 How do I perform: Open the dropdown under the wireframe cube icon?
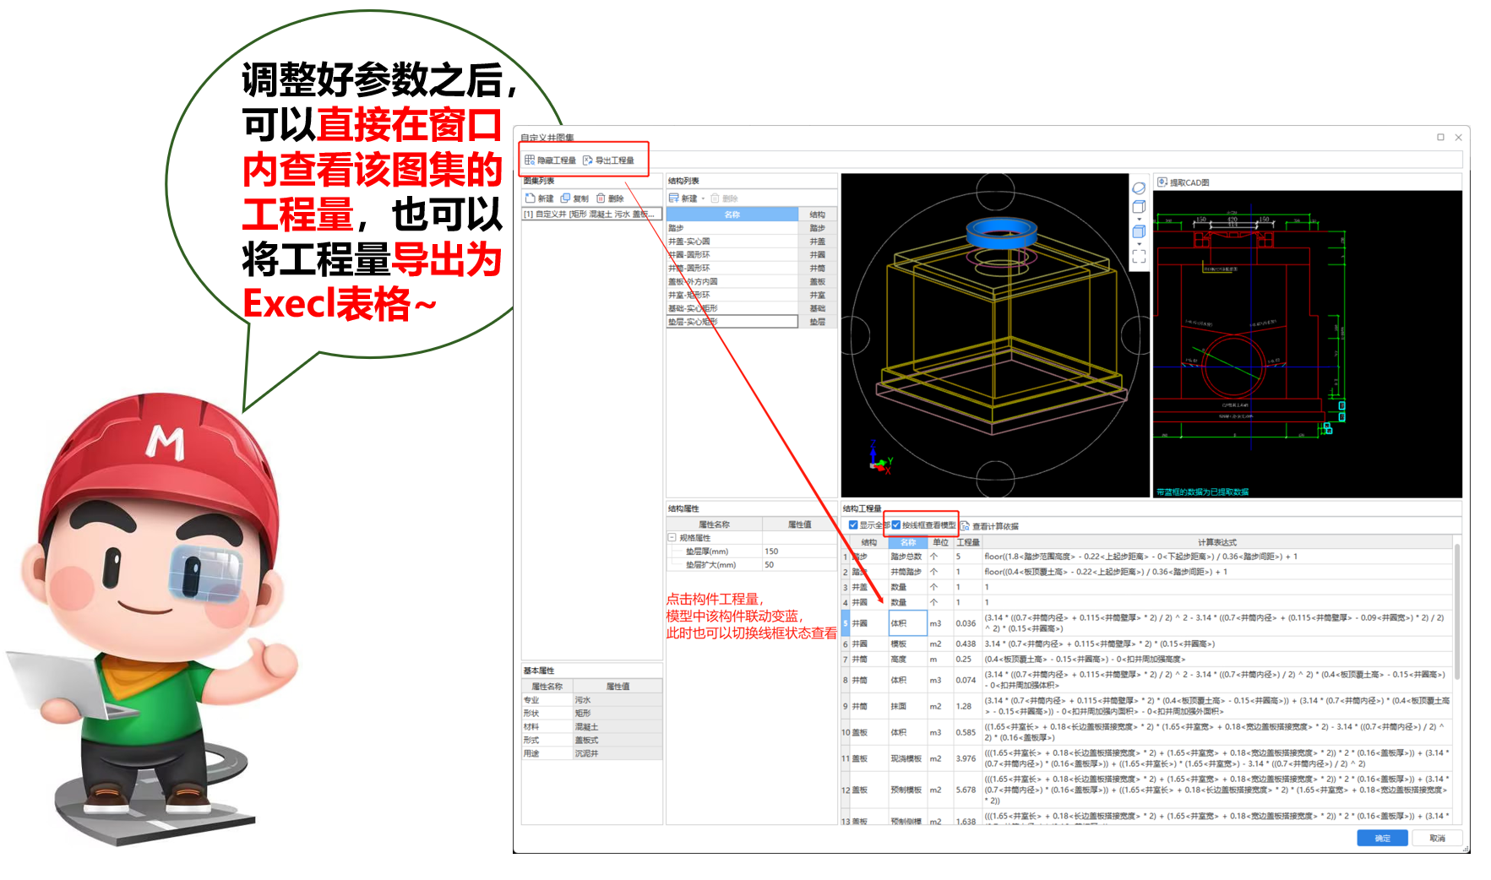1139,219
